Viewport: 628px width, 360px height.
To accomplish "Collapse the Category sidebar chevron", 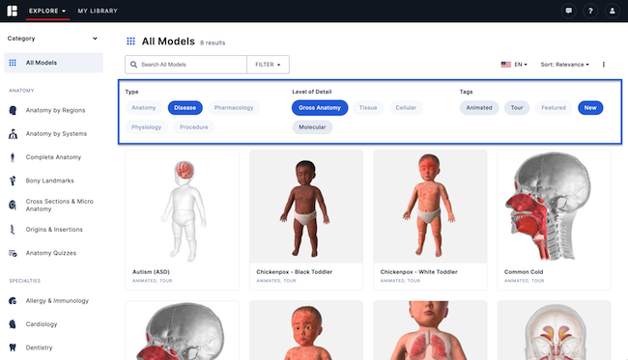I will click(95, 39).
